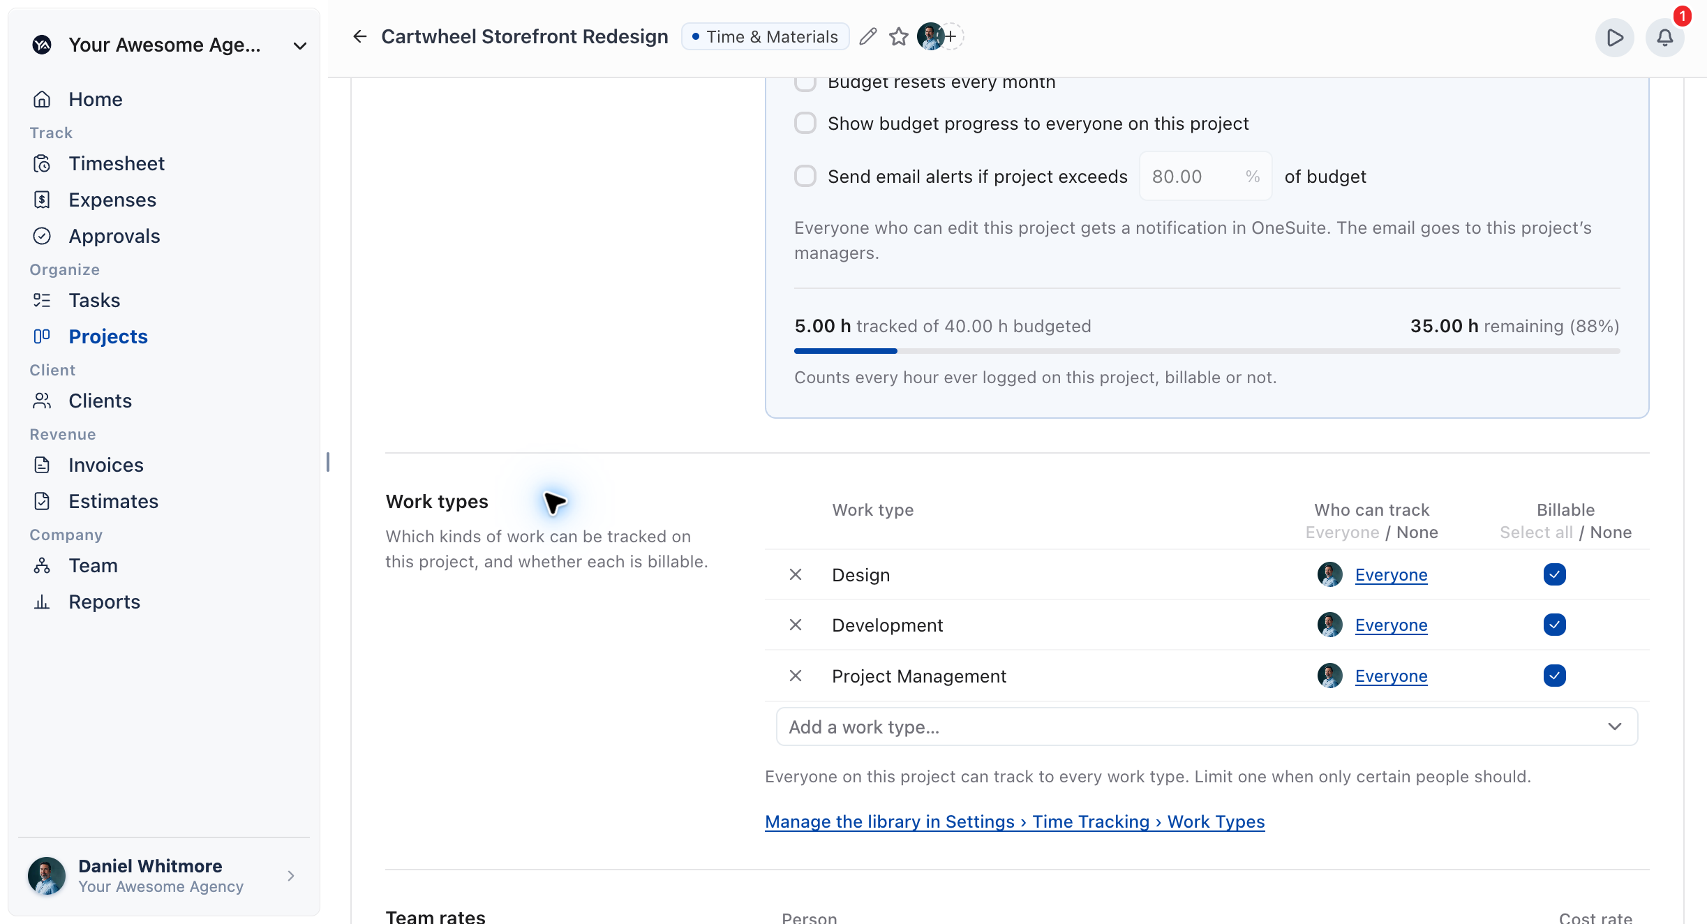This screenshot has width=1707, height=924.
Task: Click the Team org-chart icon
Action: [42, 565]
